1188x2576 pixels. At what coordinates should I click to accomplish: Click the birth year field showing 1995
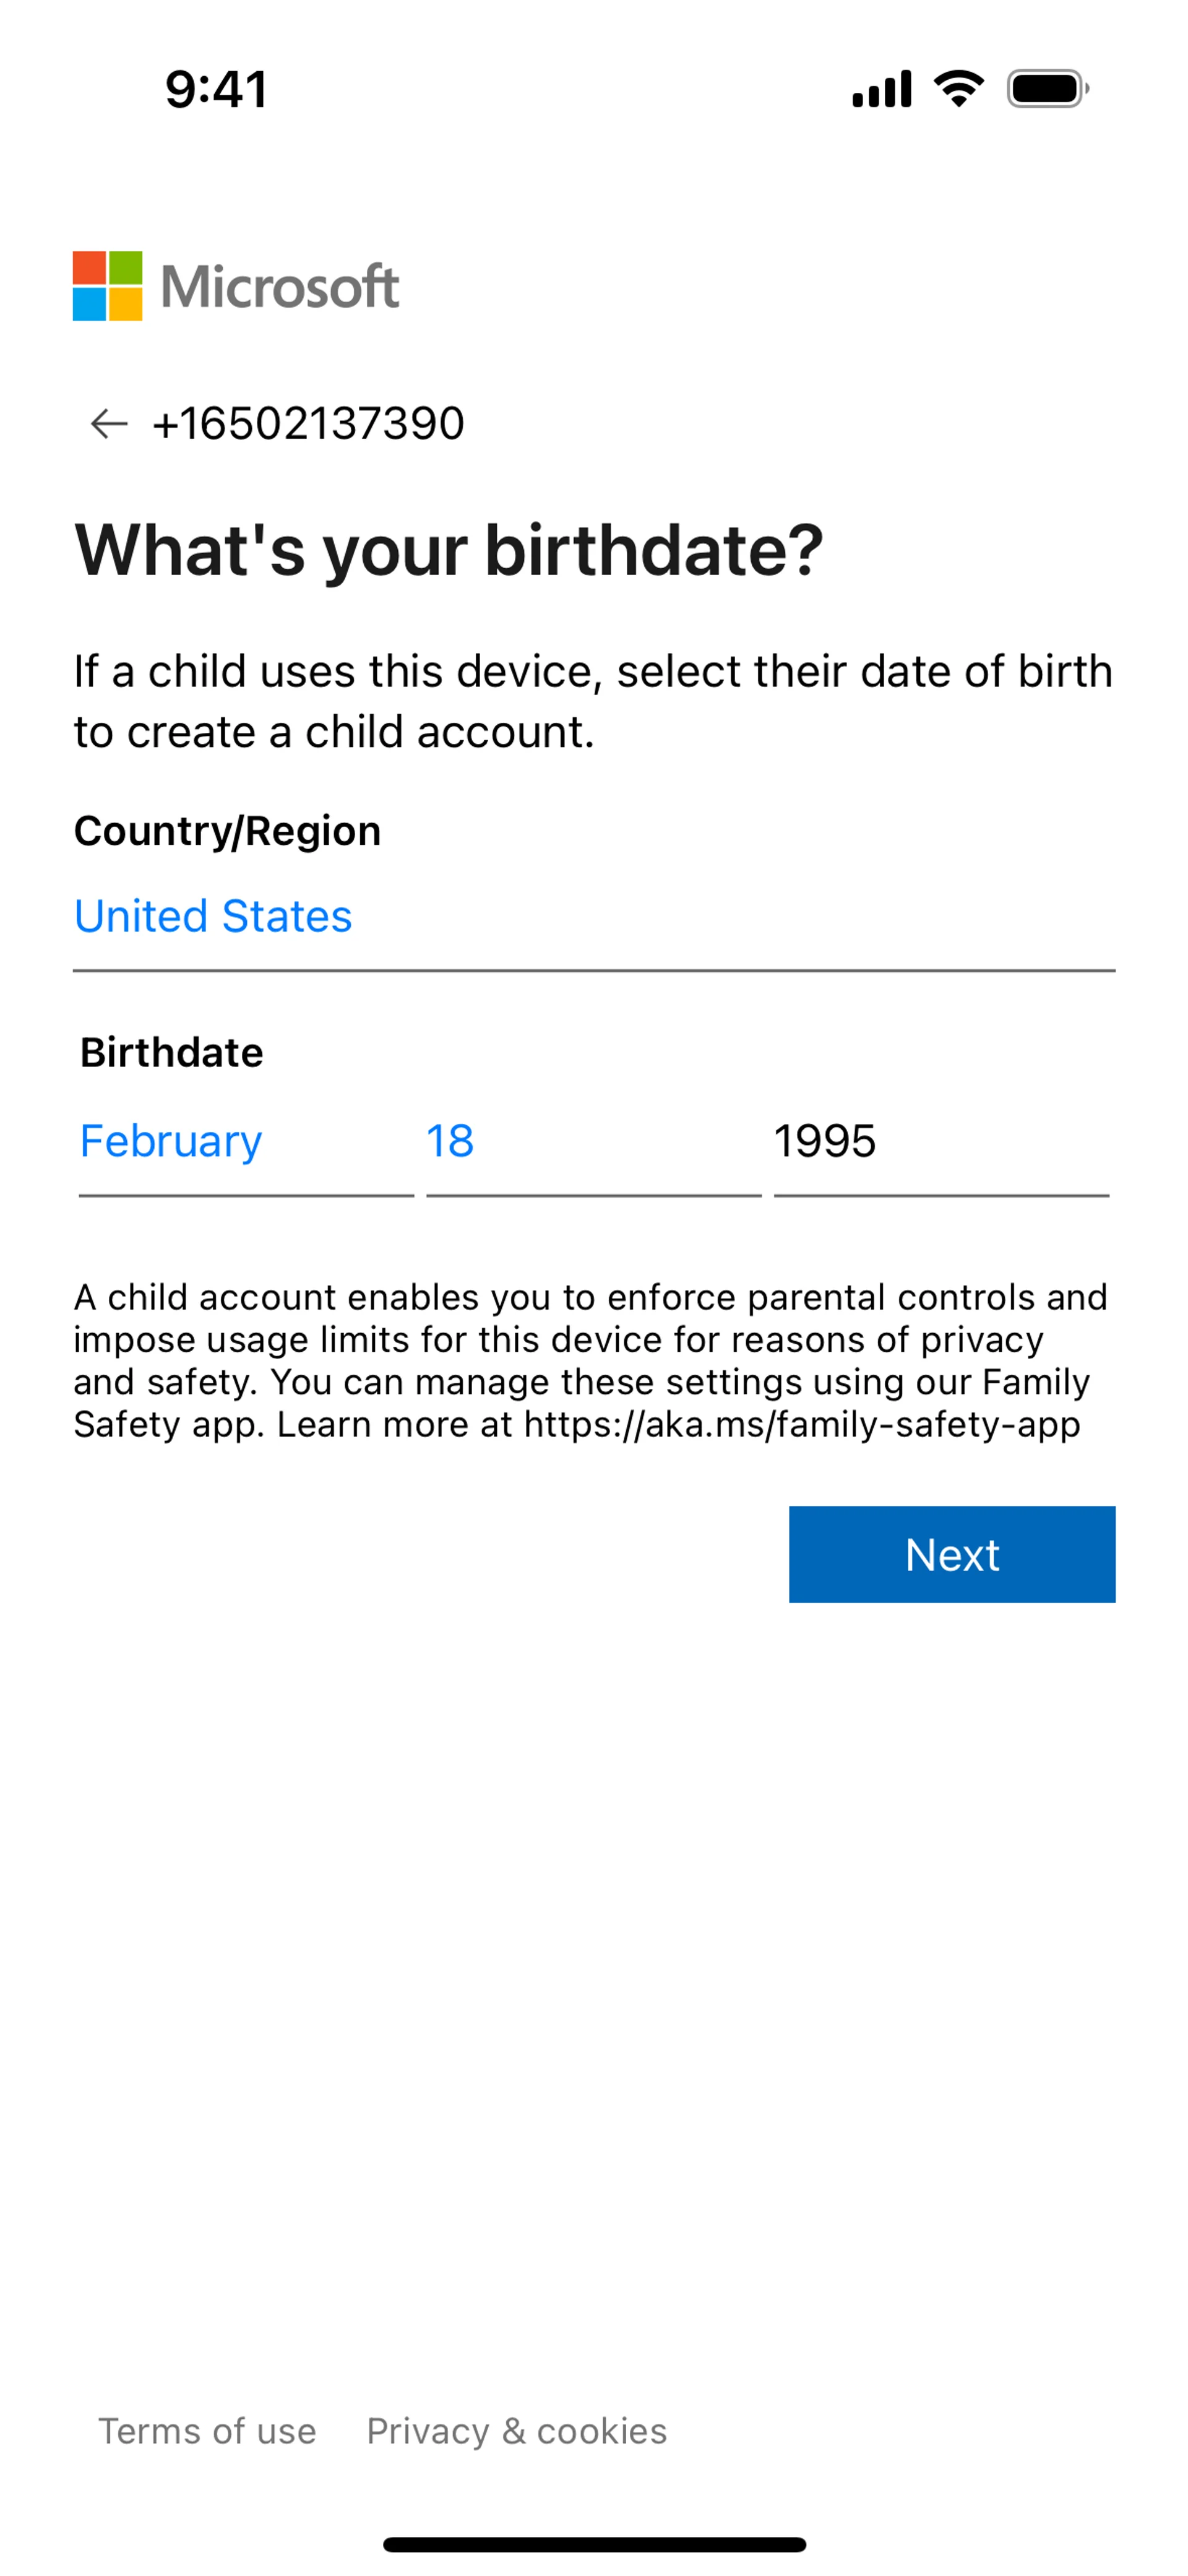click(x=940, y=1141)
